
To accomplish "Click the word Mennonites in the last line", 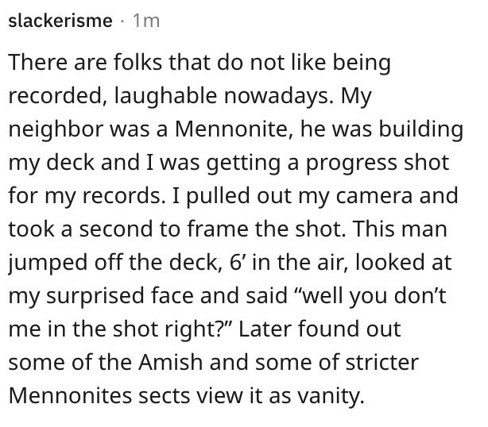I will point(70,395).
